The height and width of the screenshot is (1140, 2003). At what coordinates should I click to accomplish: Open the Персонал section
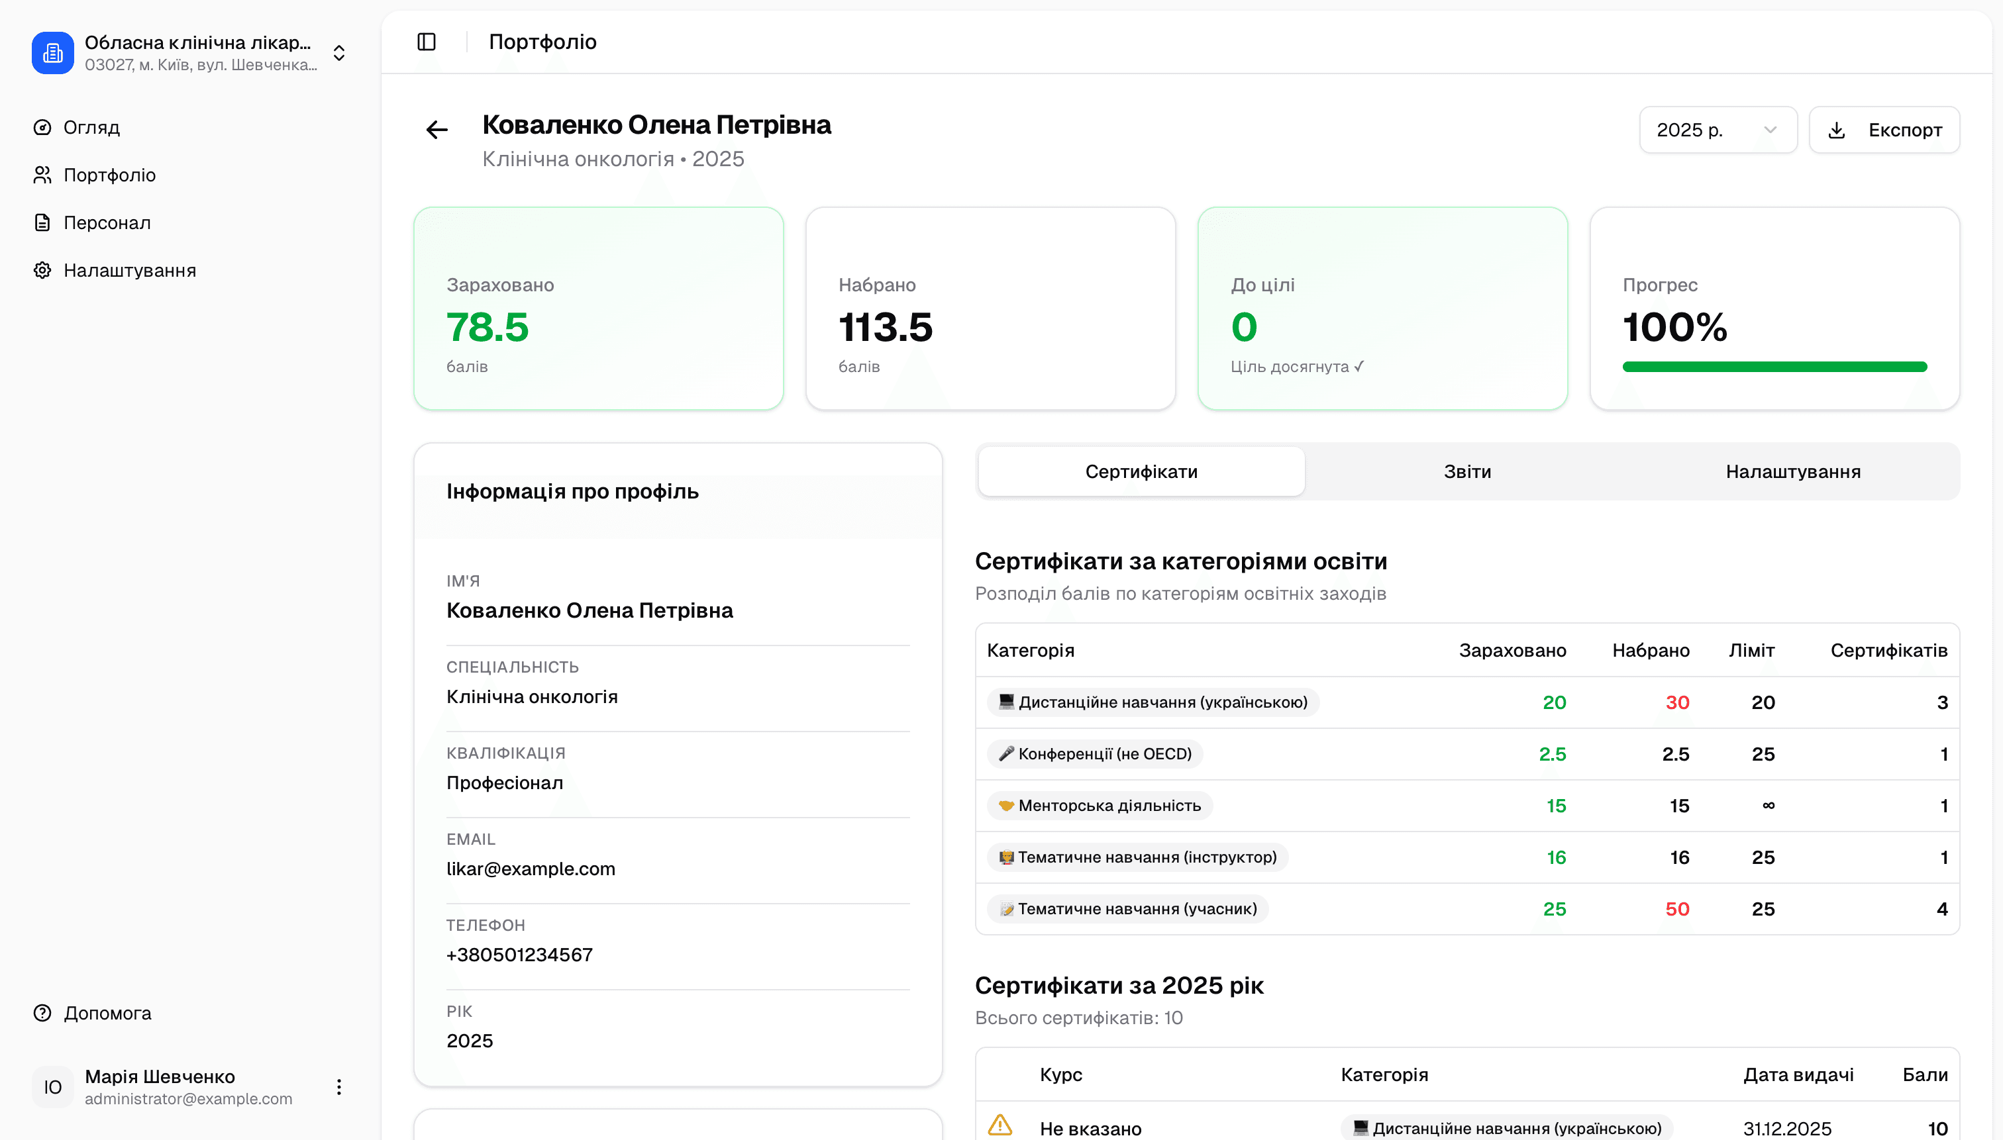(106, 222)
